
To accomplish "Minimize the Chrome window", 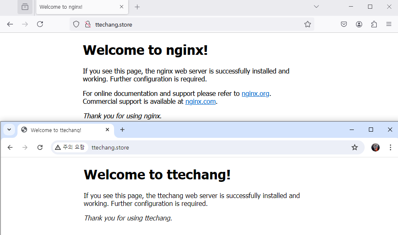I will [x=352, y=130].
